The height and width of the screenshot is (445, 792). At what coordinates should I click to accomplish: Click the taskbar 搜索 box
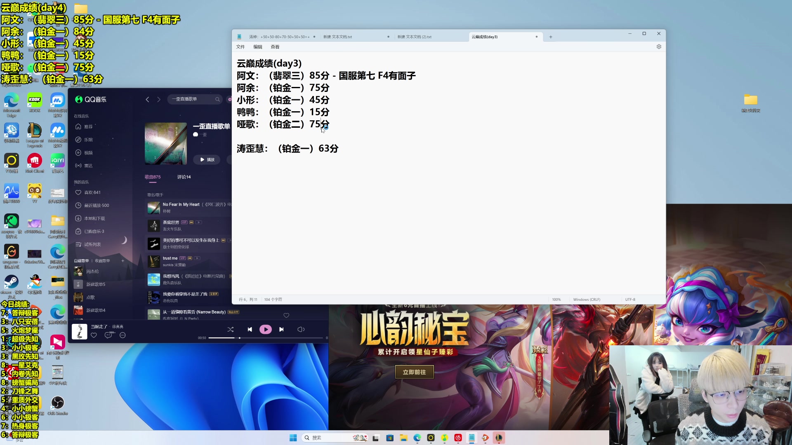[x=335, y=438]
